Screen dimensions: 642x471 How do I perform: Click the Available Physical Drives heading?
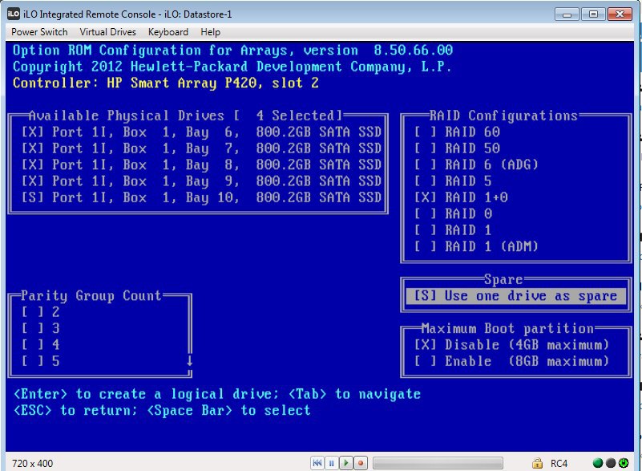click(x=185, y=116)
